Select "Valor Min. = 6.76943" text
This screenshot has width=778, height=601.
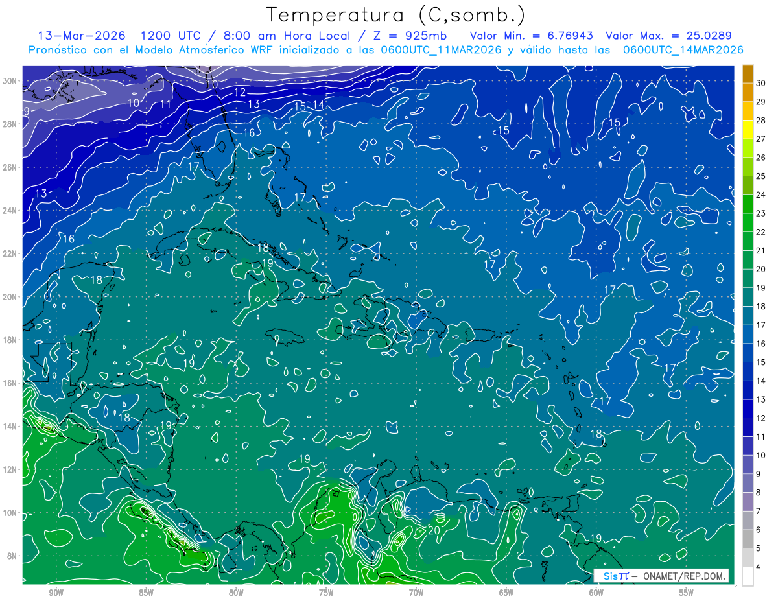pos(530,36)
